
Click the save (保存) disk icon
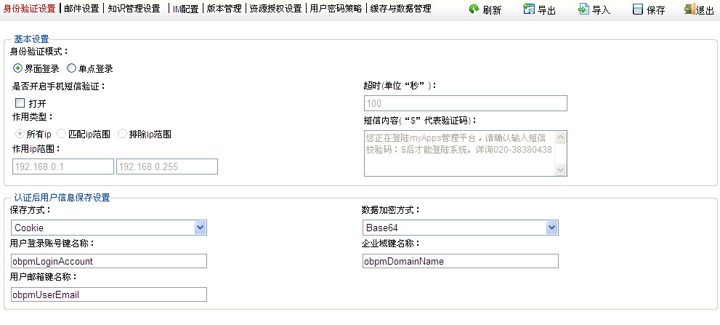(x=637, y=9)
